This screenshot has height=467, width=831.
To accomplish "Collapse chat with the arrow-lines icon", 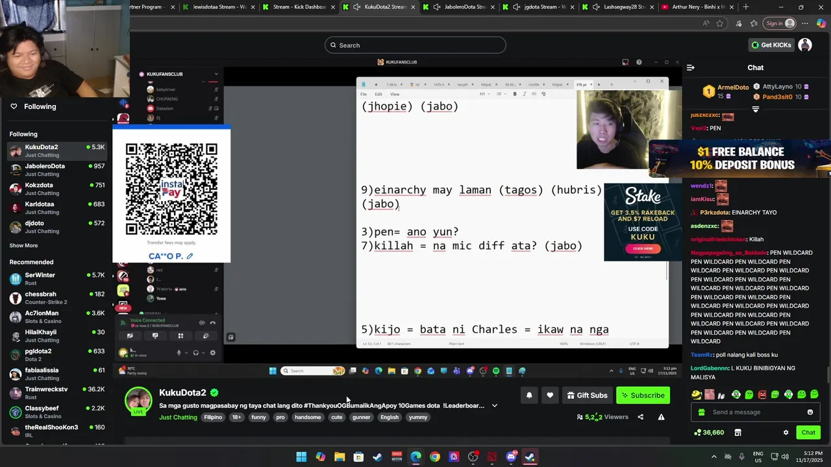I will 691,67.
